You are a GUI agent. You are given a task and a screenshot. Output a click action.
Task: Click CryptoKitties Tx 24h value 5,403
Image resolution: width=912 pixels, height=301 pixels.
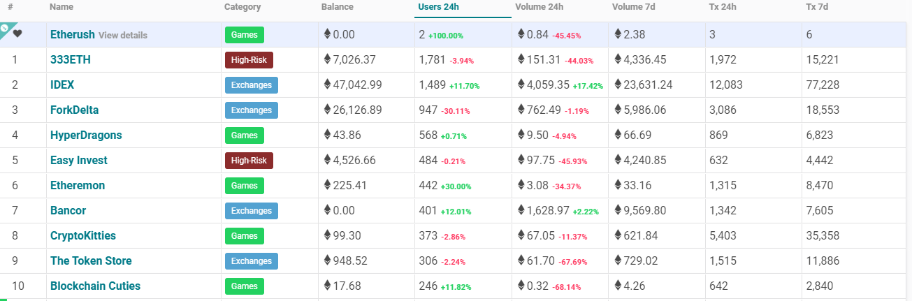723,236
